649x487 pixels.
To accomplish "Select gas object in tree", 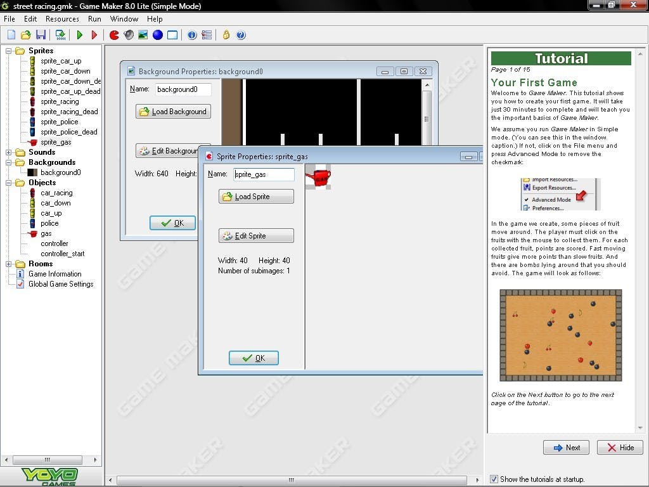I will click(x=46, y=233).
